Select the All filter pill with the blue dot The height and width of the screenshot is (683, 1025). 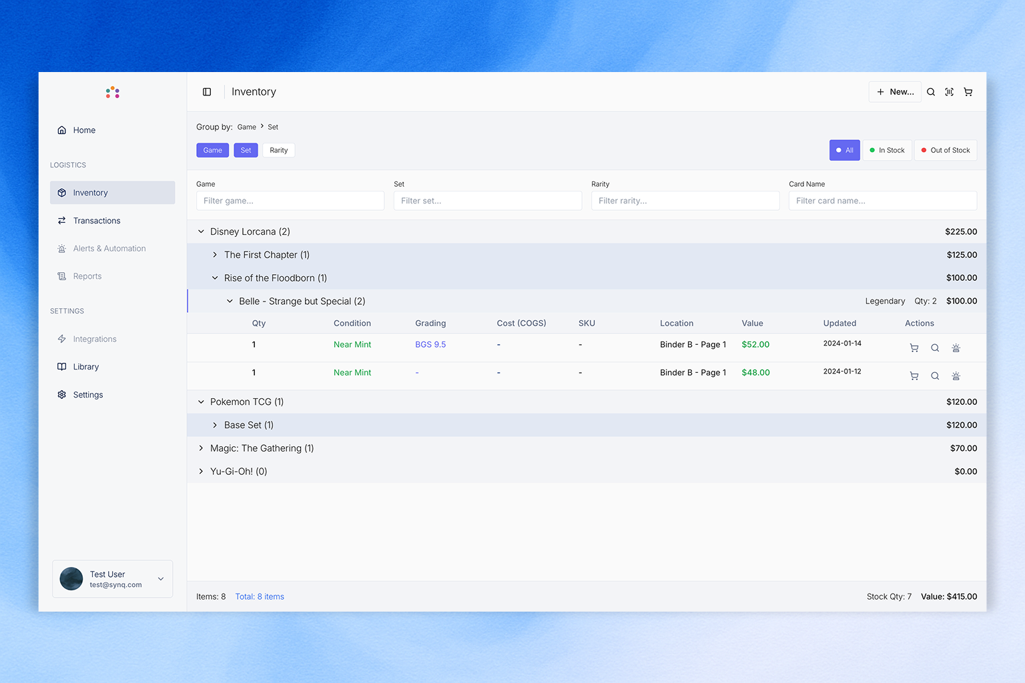click(844, 150)
